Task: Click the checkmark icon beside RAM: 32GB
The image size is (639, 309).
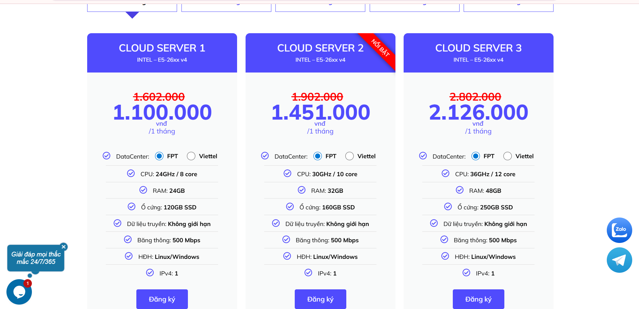Action: tap(302, 190)
